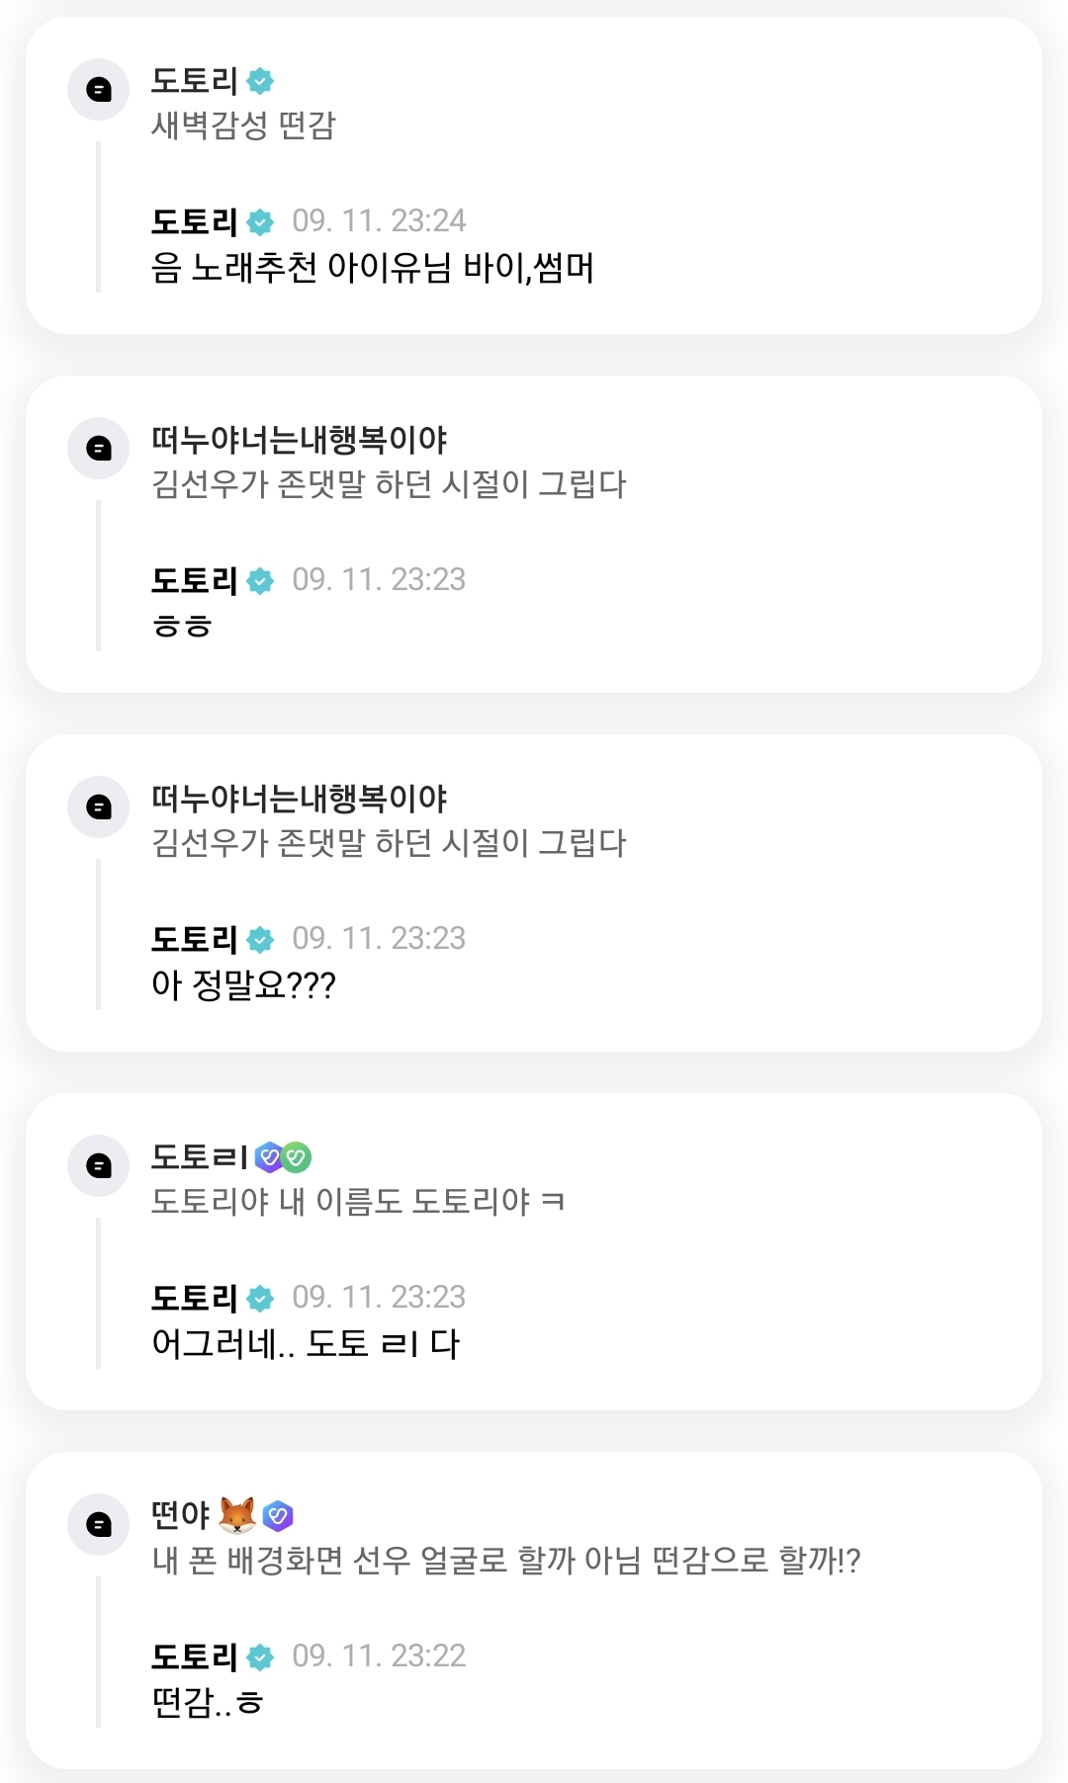Tap the reply text 아 정말요???
The height and width of the screenshot is (1783, 1068).
(x=243, y=985)
